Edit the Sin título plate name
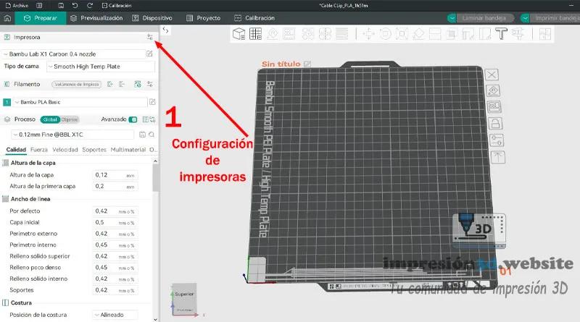 307,64
